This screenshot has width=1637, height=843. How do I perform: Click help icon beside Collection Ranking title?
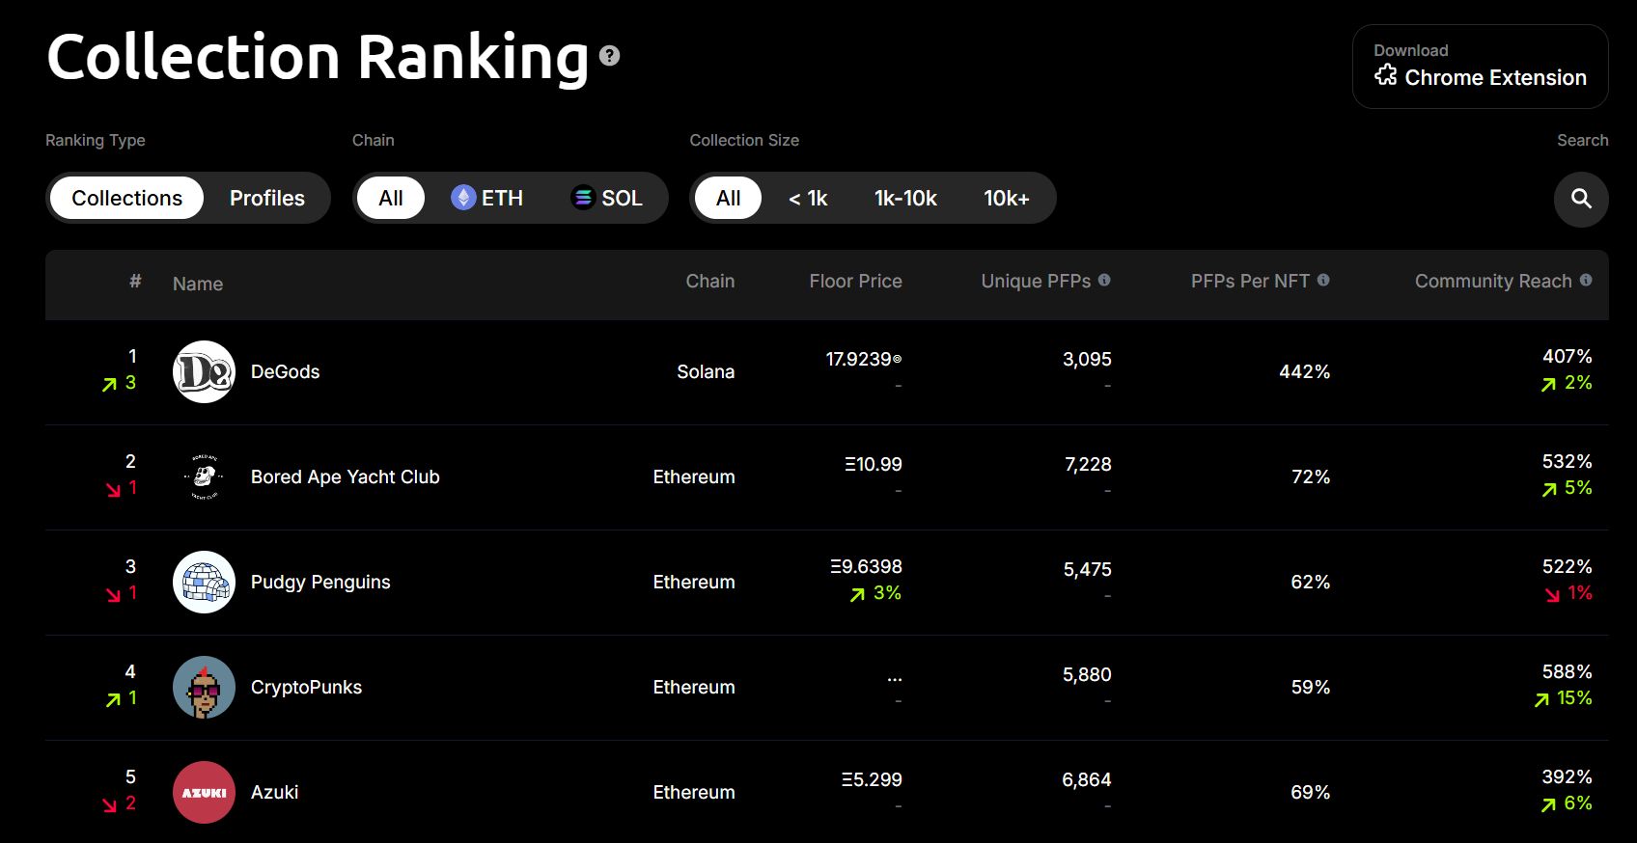tap(609, 56)
